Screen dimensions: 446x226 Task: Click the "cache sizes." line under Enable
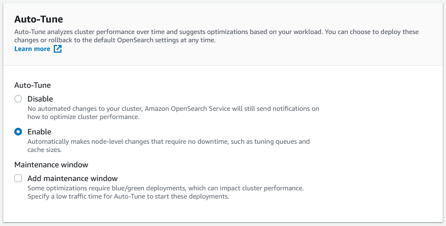pyautogui.click(x=44, y=150)
